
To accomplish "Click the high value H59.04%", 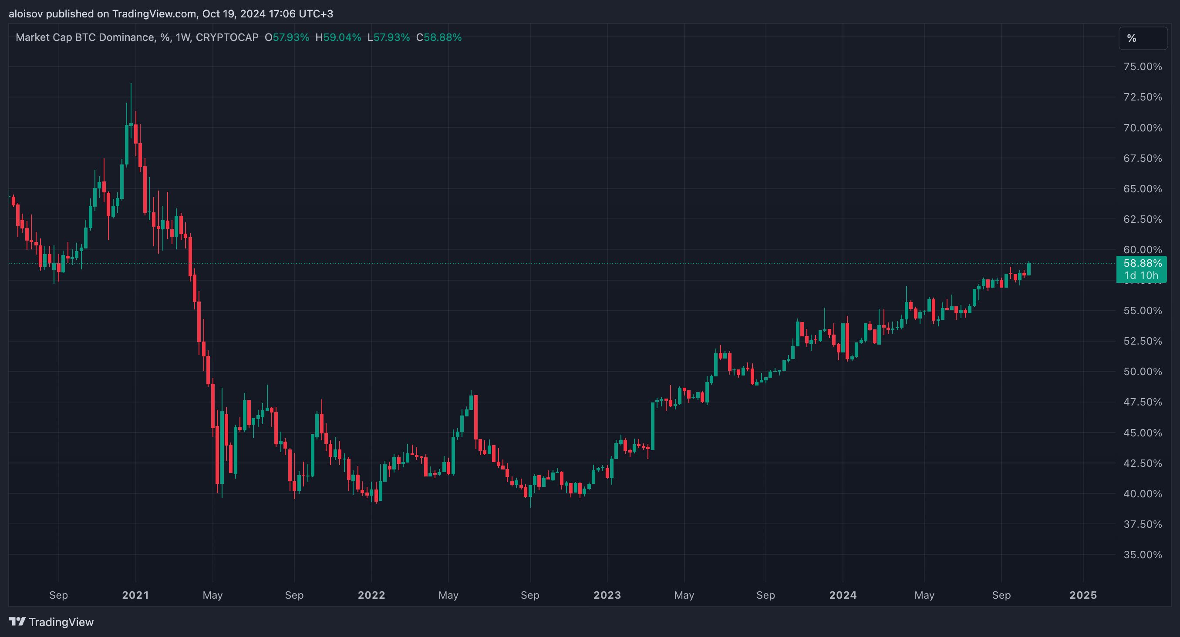I will pos(338,37).
